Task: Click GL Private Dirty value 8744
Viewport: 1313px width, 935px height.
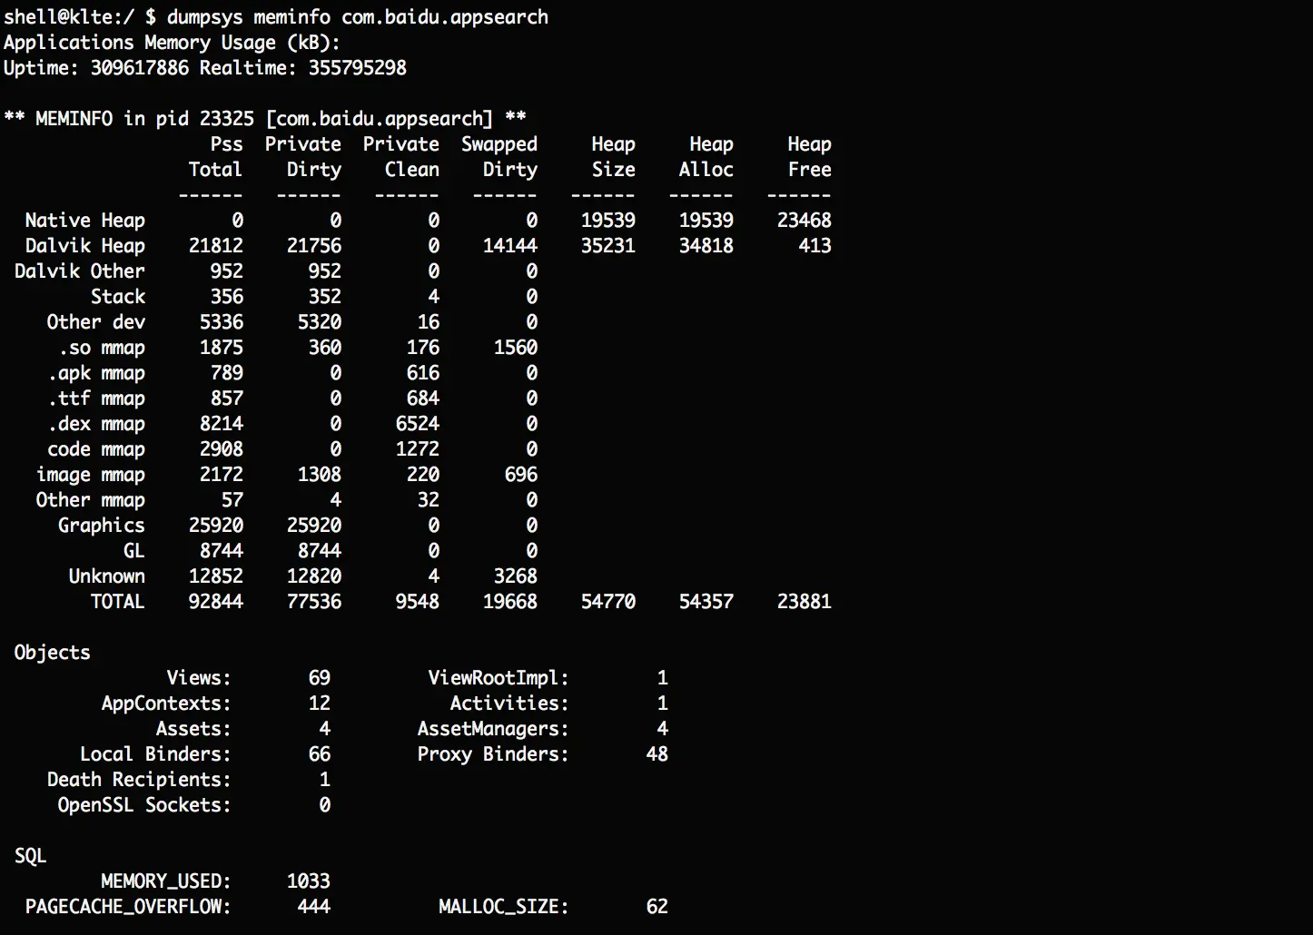Action: click(x=320, y=551)
